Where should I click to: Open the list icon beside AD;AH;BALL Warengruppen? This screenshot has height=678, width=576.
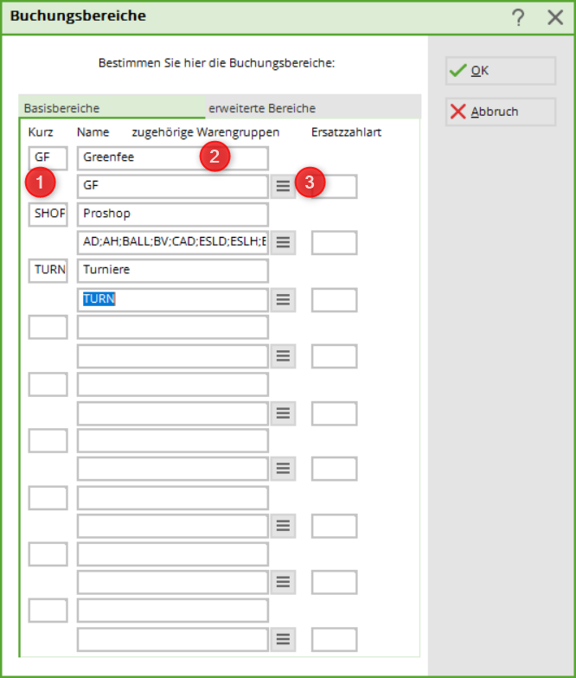[282, 243]
